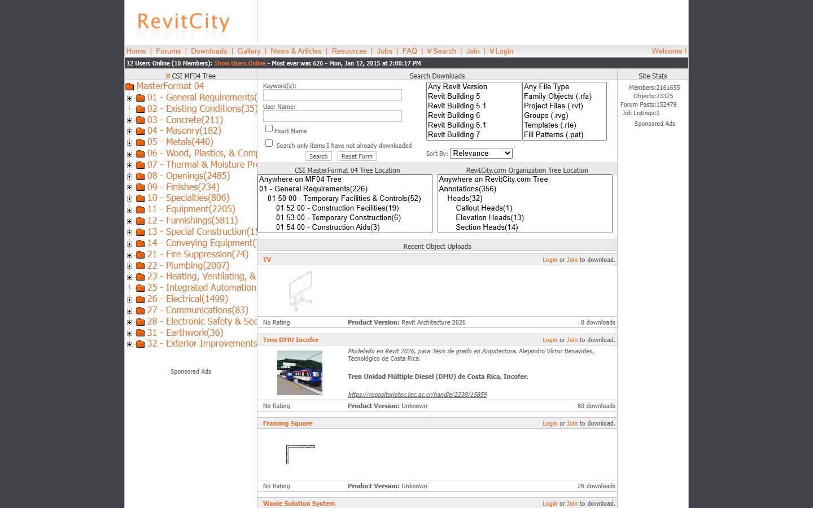This screenshot has width=813, height=508.
Task: Select 'Annotations(356)' in organization tree list
Action: pos(525,189)
